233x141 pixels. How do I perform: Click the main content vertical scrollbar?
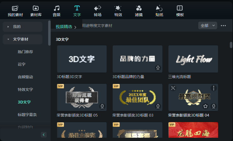(231, 45)
